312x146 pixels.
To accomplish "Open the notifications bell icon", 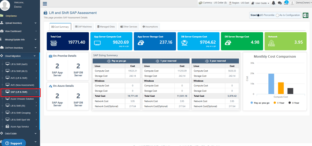I will click(x=274, y=3).
